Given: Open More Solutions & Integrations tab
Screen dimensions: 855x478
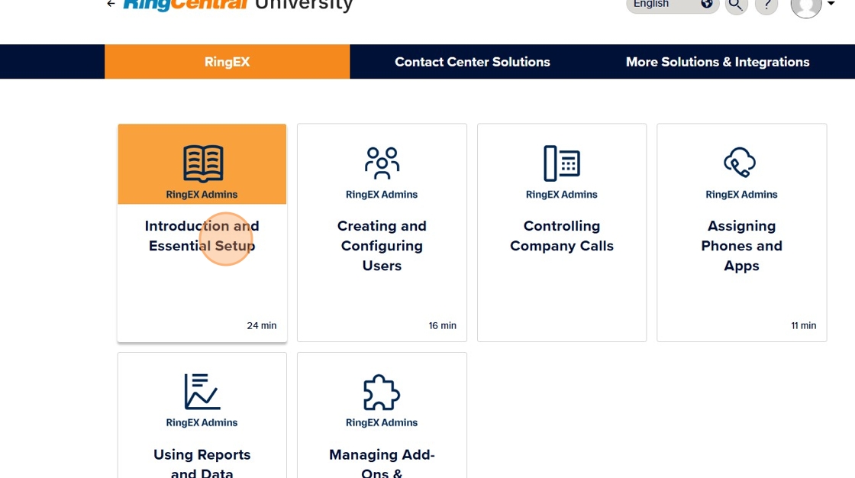Looking at the screenshot, I should (718, 62).
